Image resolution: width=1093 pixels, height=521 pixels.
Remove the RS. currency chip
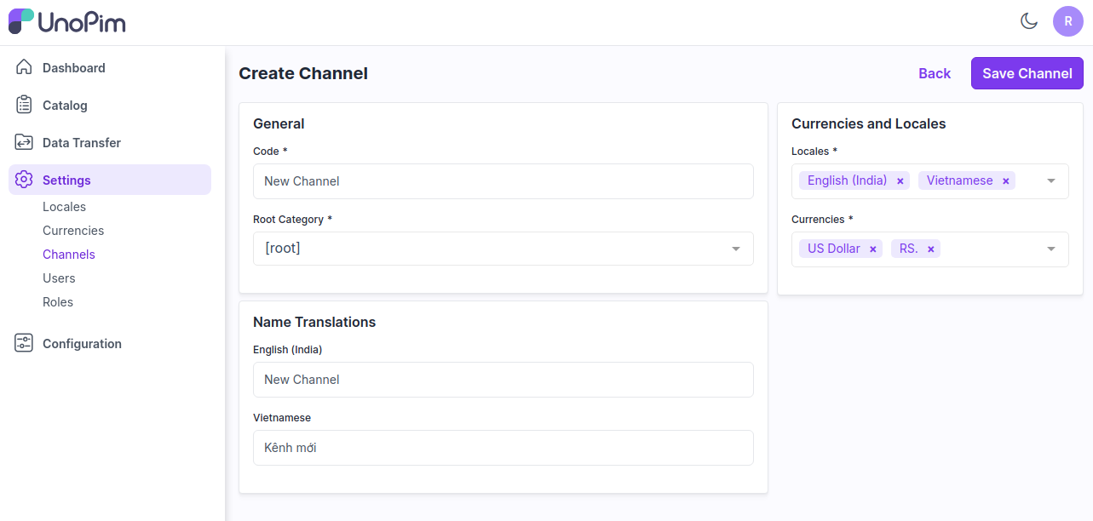pos(929,249)
